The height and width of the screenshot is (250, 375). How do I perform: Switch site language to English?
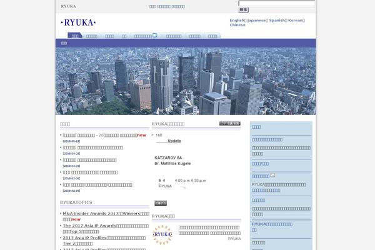click(237, 21)
